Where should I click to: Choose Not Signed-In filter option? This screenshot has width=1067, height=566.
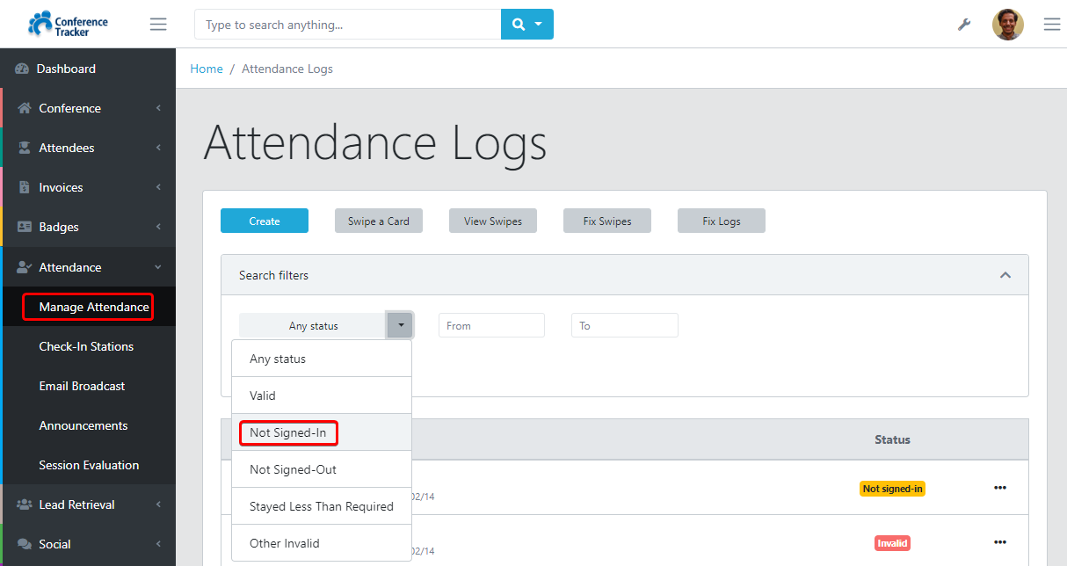(x=322, y=432)
